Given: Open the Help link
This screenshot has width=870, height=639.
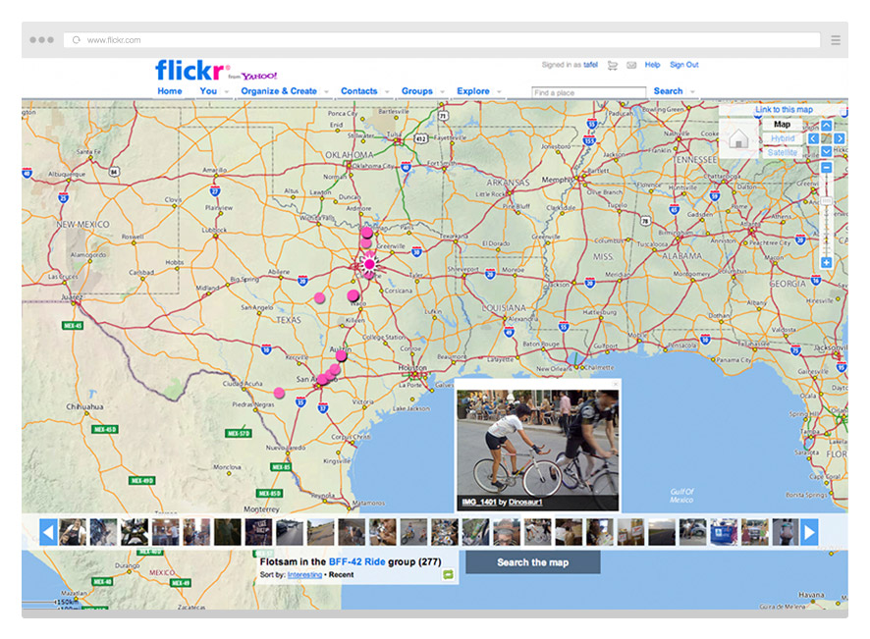Looking at the screenshot, I should [x=652, y=65].
